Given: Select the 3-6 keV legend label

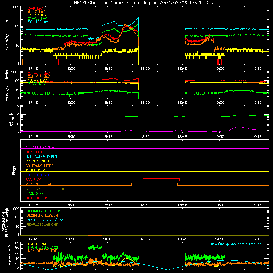Looking at the screenshot, I should [35, 8].
